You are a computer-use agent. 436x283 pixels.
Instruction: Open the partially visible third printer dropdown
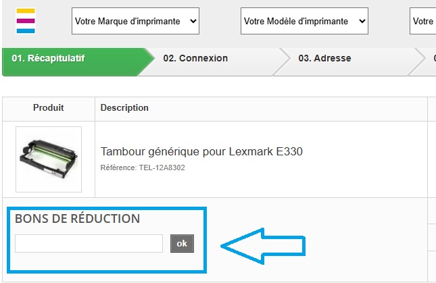tap(423, 21)
